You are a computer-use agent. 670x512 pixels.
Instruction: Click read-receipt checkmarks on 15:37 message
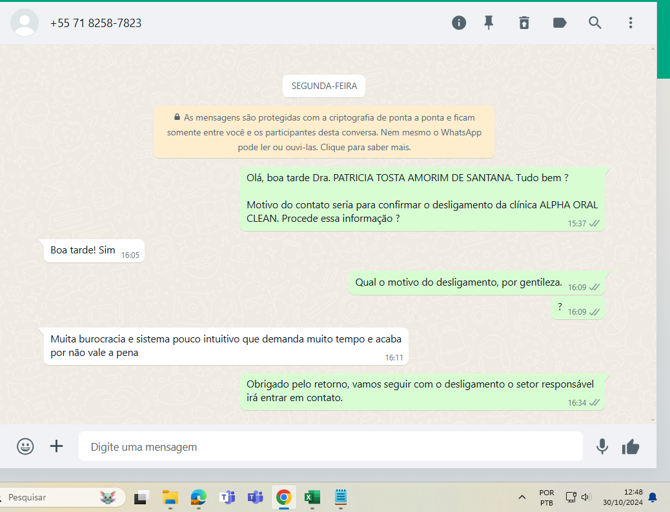(594, 223)
